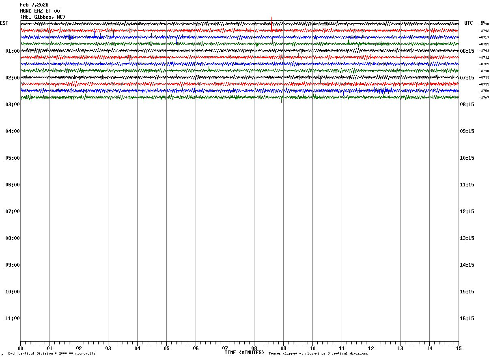Click the traces clipped note in footer
491x359 pixels.
pos(318,354)
